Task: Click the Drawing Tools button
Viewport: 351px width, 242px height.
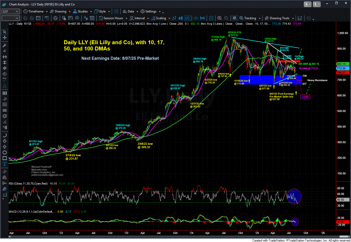Action: (277, 18)
